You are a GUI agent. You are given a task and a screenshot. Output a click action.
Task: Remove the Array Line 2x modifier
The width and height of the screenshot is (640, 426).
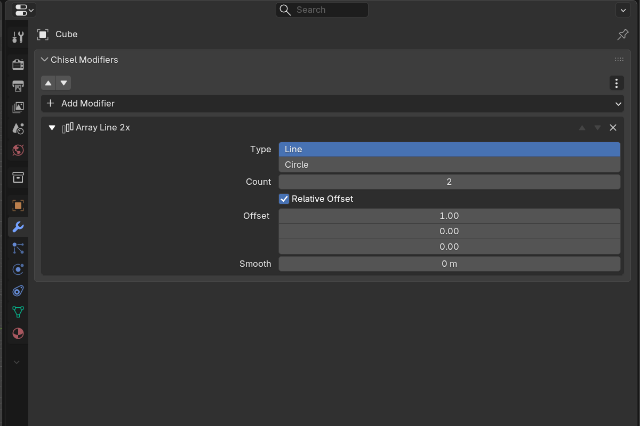tap(613, 128)
